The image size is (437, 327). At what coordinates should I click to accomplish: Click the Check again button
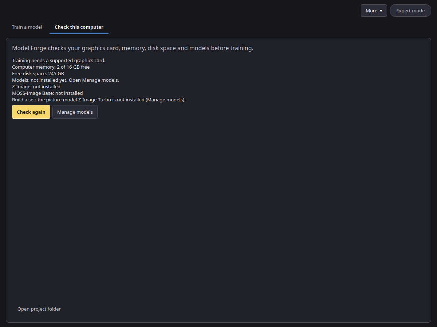click(x=31, y=112)
